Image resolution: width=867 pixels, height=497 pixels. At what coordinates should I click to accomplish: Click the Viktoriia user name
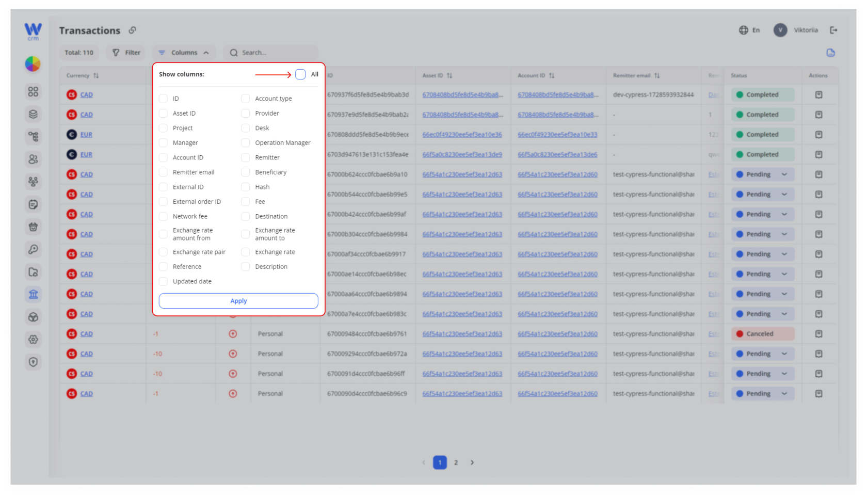[x=806, y=30]
